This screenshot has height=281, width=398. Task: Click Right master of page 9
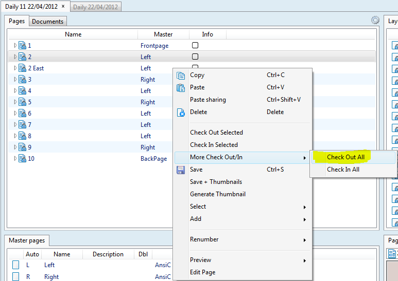(148, 147)
